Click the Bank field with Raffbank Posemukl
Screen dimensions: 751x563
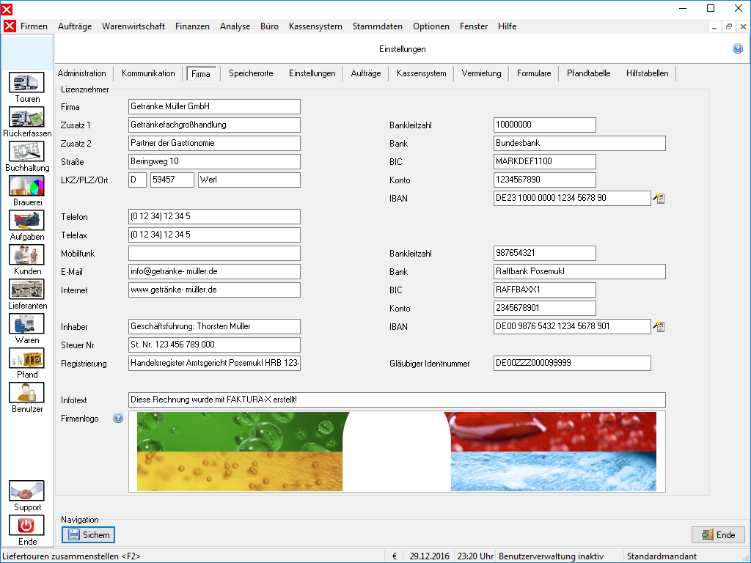coord(579,271)
